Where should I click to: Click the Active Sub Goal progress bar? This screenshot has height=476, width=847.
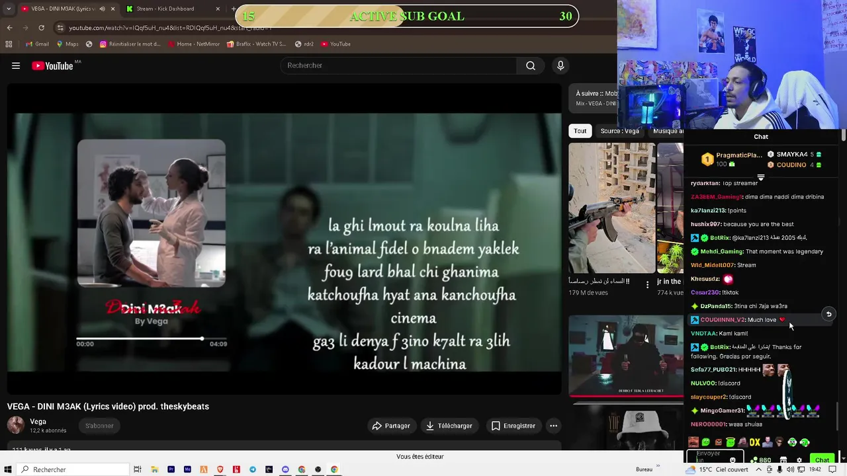[x=406, y=16]
